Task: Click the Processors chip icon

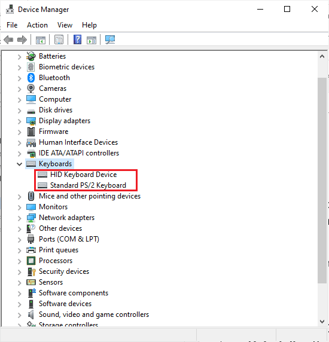Action: [31, 261]
